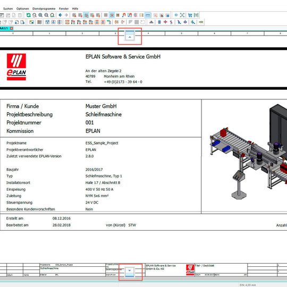Image resolution: width=287 pixels, height=287 pixels.
Task: Click the olive double-arrow icon at toolbar end
Action: [201, 22]
